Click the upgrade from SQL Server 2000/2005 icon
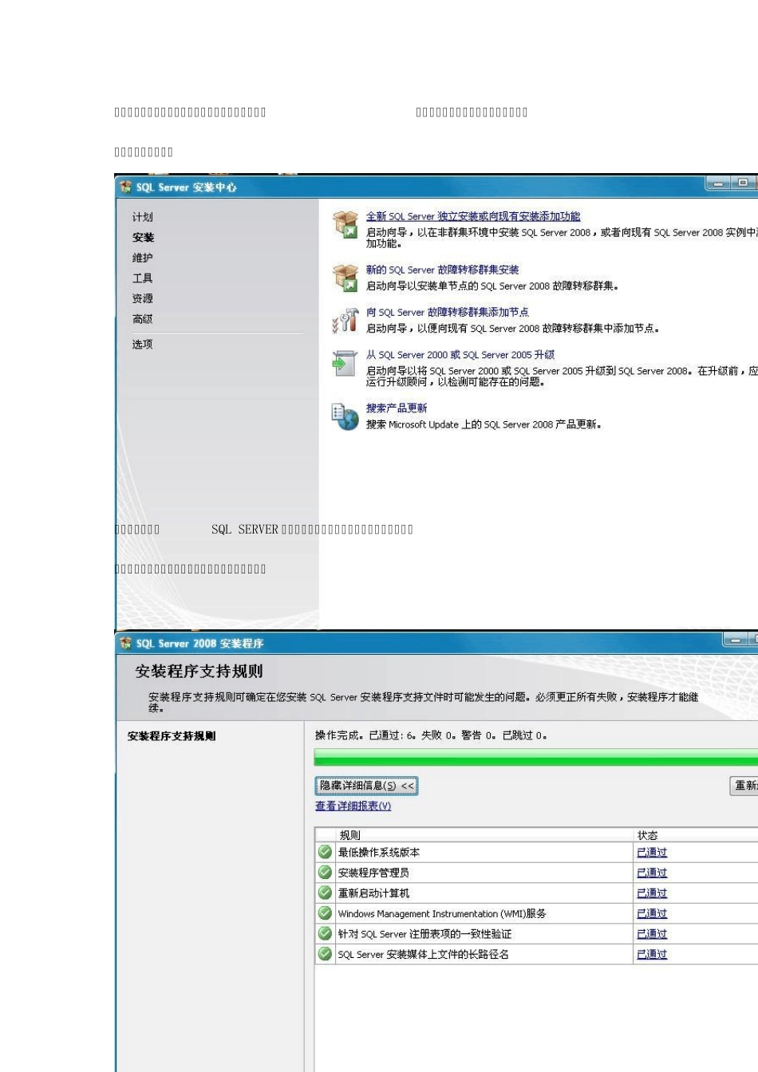Image resolution: width=758 pixels, height=1072 pixels. (x=345, y=364)
